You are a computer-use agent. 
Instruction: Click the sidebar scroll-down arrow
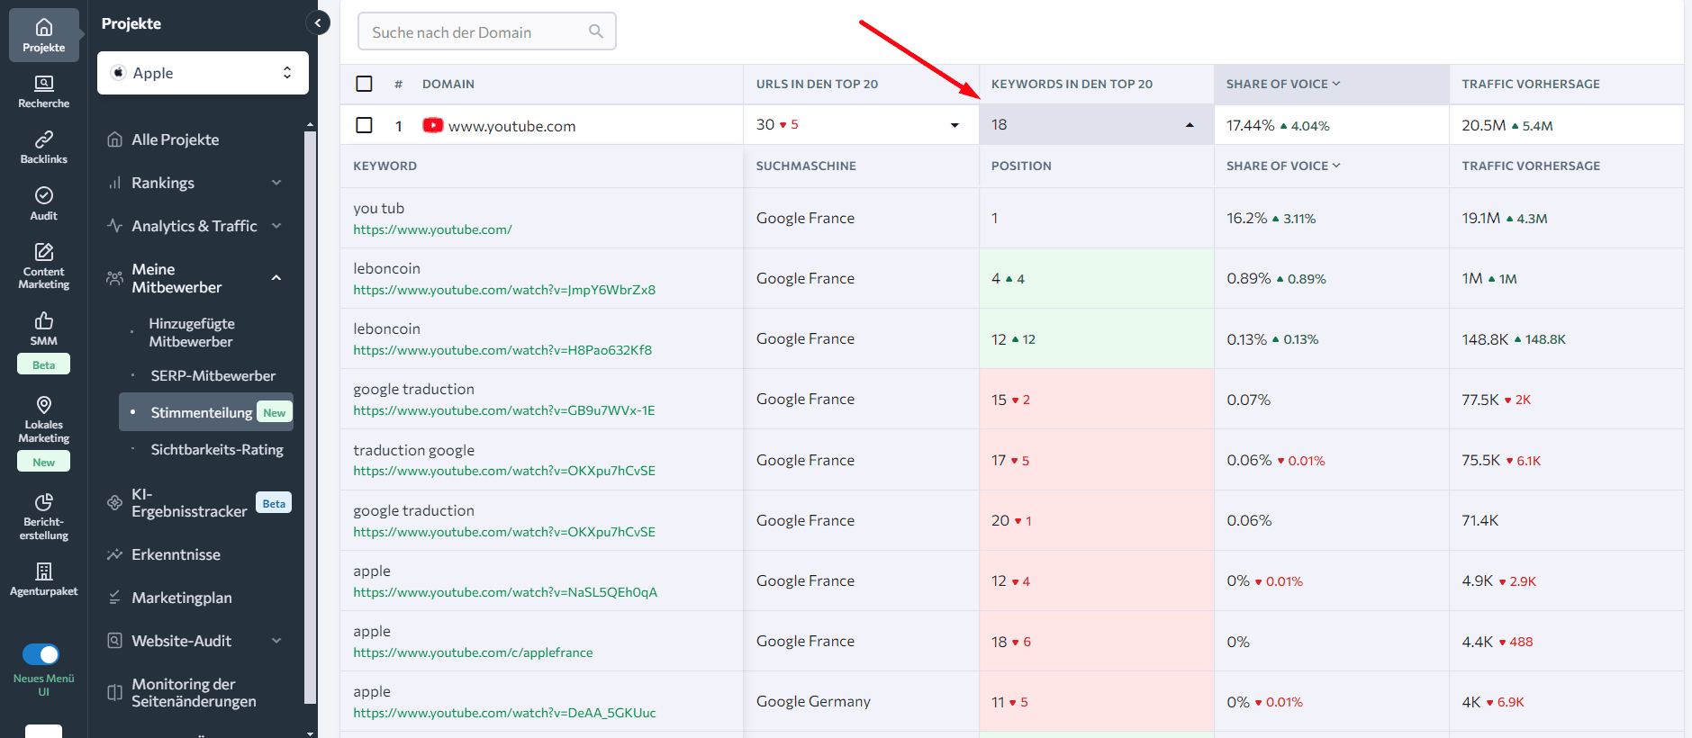click(311, 733)
